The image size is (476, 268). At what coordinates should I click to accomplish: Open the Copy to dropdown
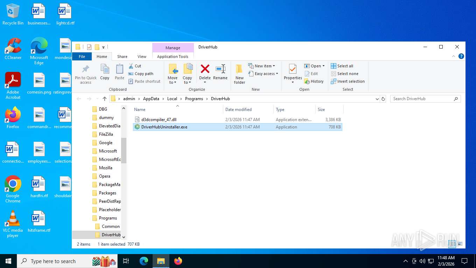(187, 74)
